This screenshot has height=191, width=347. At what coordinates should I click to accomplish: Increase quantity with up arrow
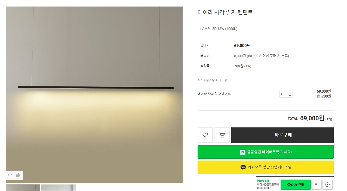click(290, 93)
